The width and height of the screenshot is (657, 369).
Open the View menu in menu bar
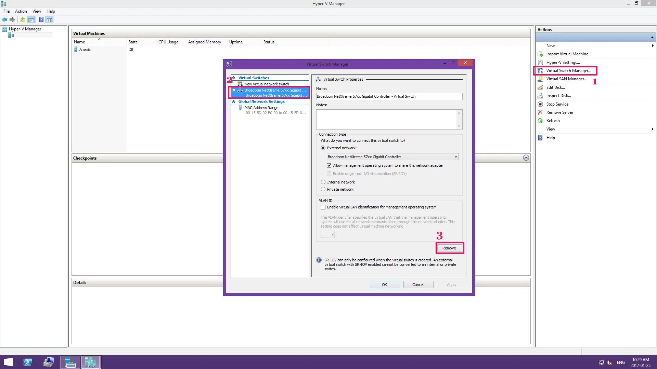click(37, 11)
